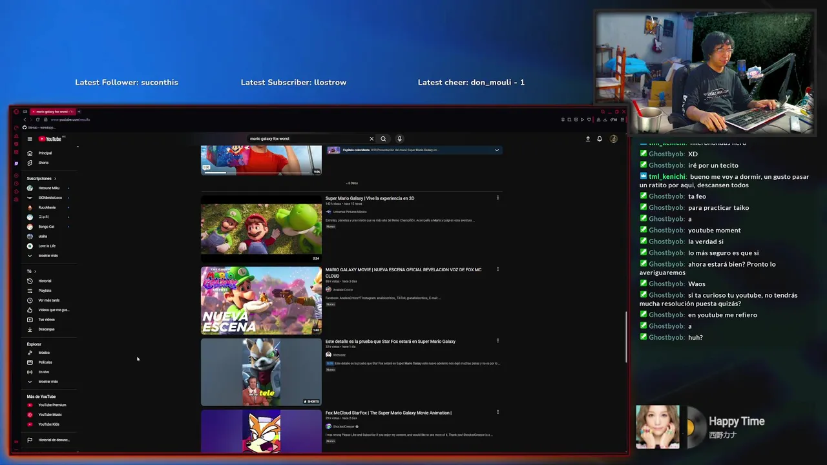Go back with browser back arrow
The width and height of the screenshot is (827, 465).
pos(25,119)
